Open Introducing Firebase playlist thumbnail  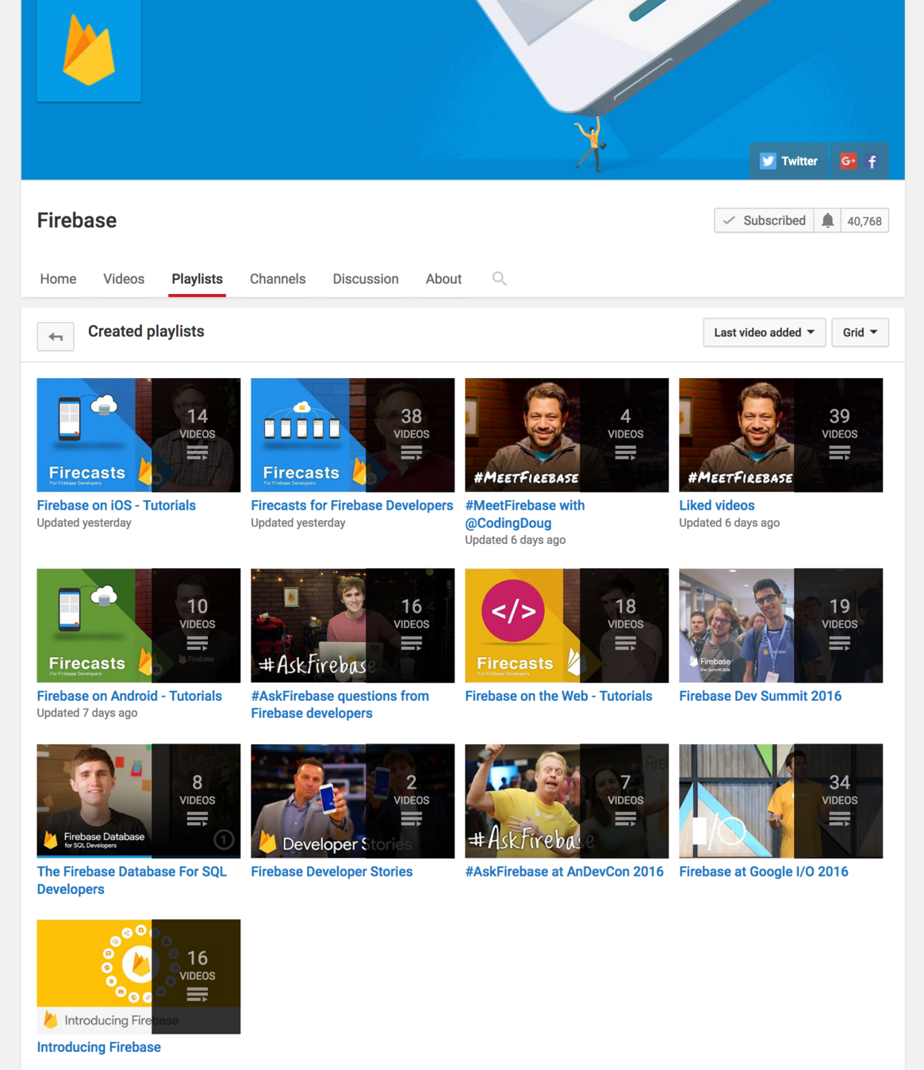click(x=139, y=976)
